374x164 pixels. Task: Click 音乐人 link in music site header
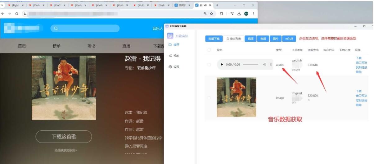tap(158, 28)
